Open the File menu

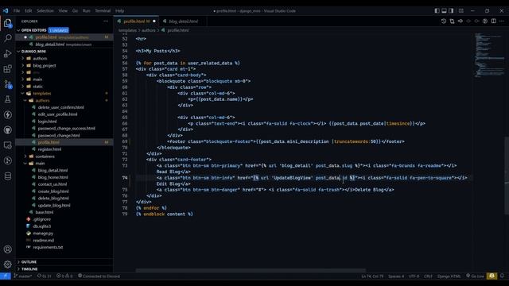(x=17, y=10)
